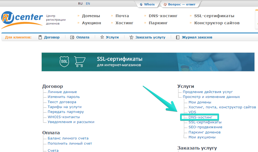Click the Услуги section heading
Image resolution: width=258 pixels, height=152 pixels.
pos(186,86)
